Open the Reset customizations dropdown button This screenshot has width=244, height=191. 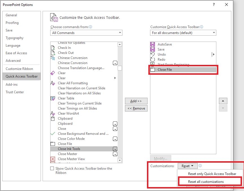tap(188, 166)
